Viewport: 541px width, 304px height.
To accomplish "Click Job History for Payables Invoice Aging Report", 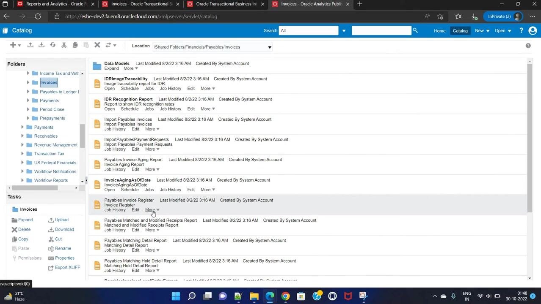I will pos(115,170).
